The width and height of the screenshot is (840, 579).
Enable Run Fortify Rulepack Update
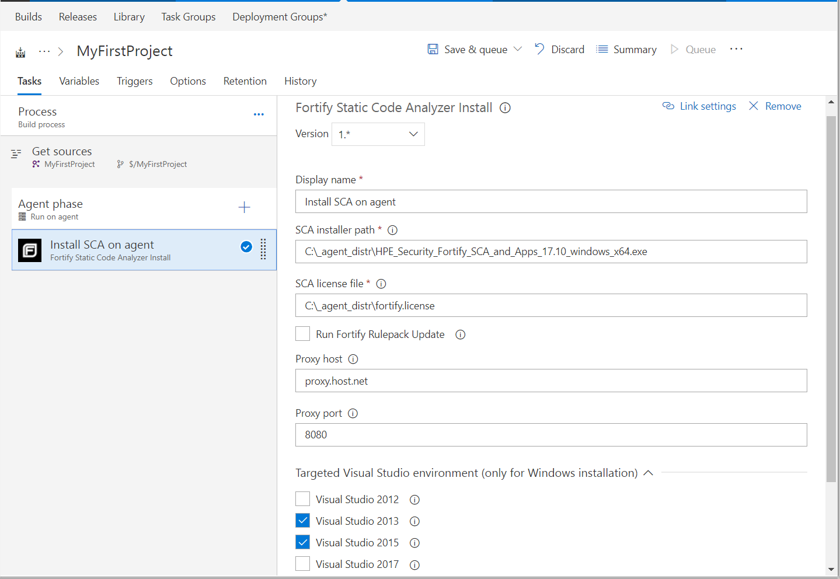pyautogui.click(x=302, y=333)
